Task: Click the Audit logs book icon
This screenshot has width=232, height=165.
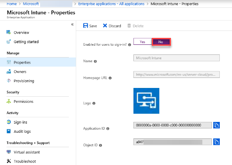Action: coord(9,131)
